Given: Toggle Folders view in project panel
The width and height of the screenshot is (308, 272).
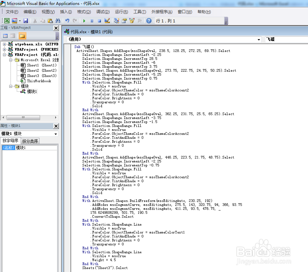Looking at the screenshot, I should click(x=22, y=36).
